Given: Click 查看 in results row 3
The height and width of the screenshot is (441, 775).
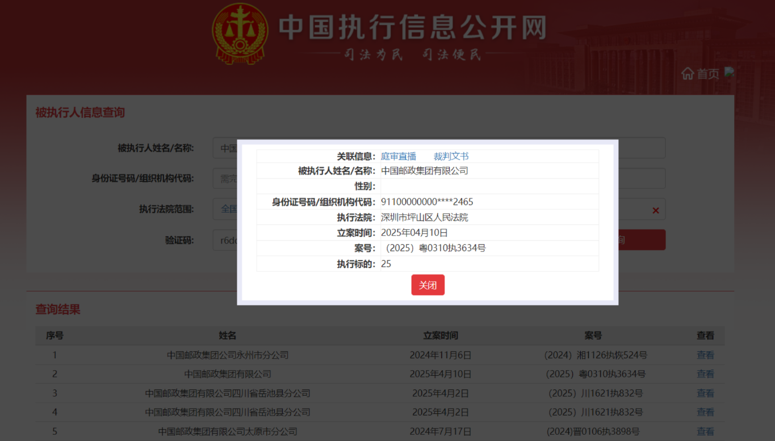Looking at the screenshot, I should pyautogui.click(x=705, y=393).
